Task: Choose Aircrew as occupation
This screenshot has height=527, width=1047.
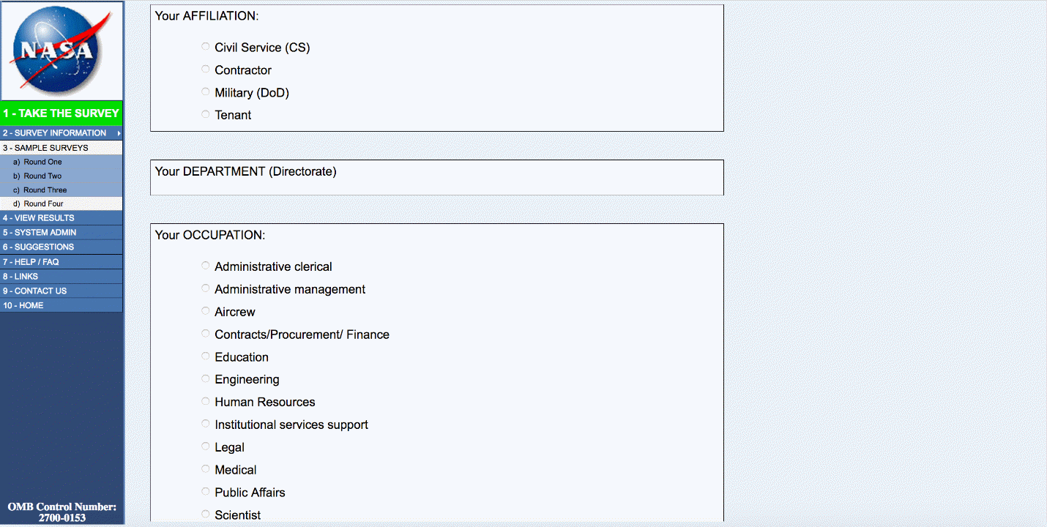Action: click(206, 311)
